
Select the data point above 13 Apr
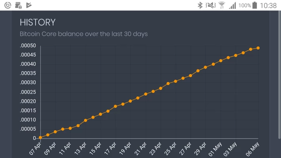coord(85,120)
